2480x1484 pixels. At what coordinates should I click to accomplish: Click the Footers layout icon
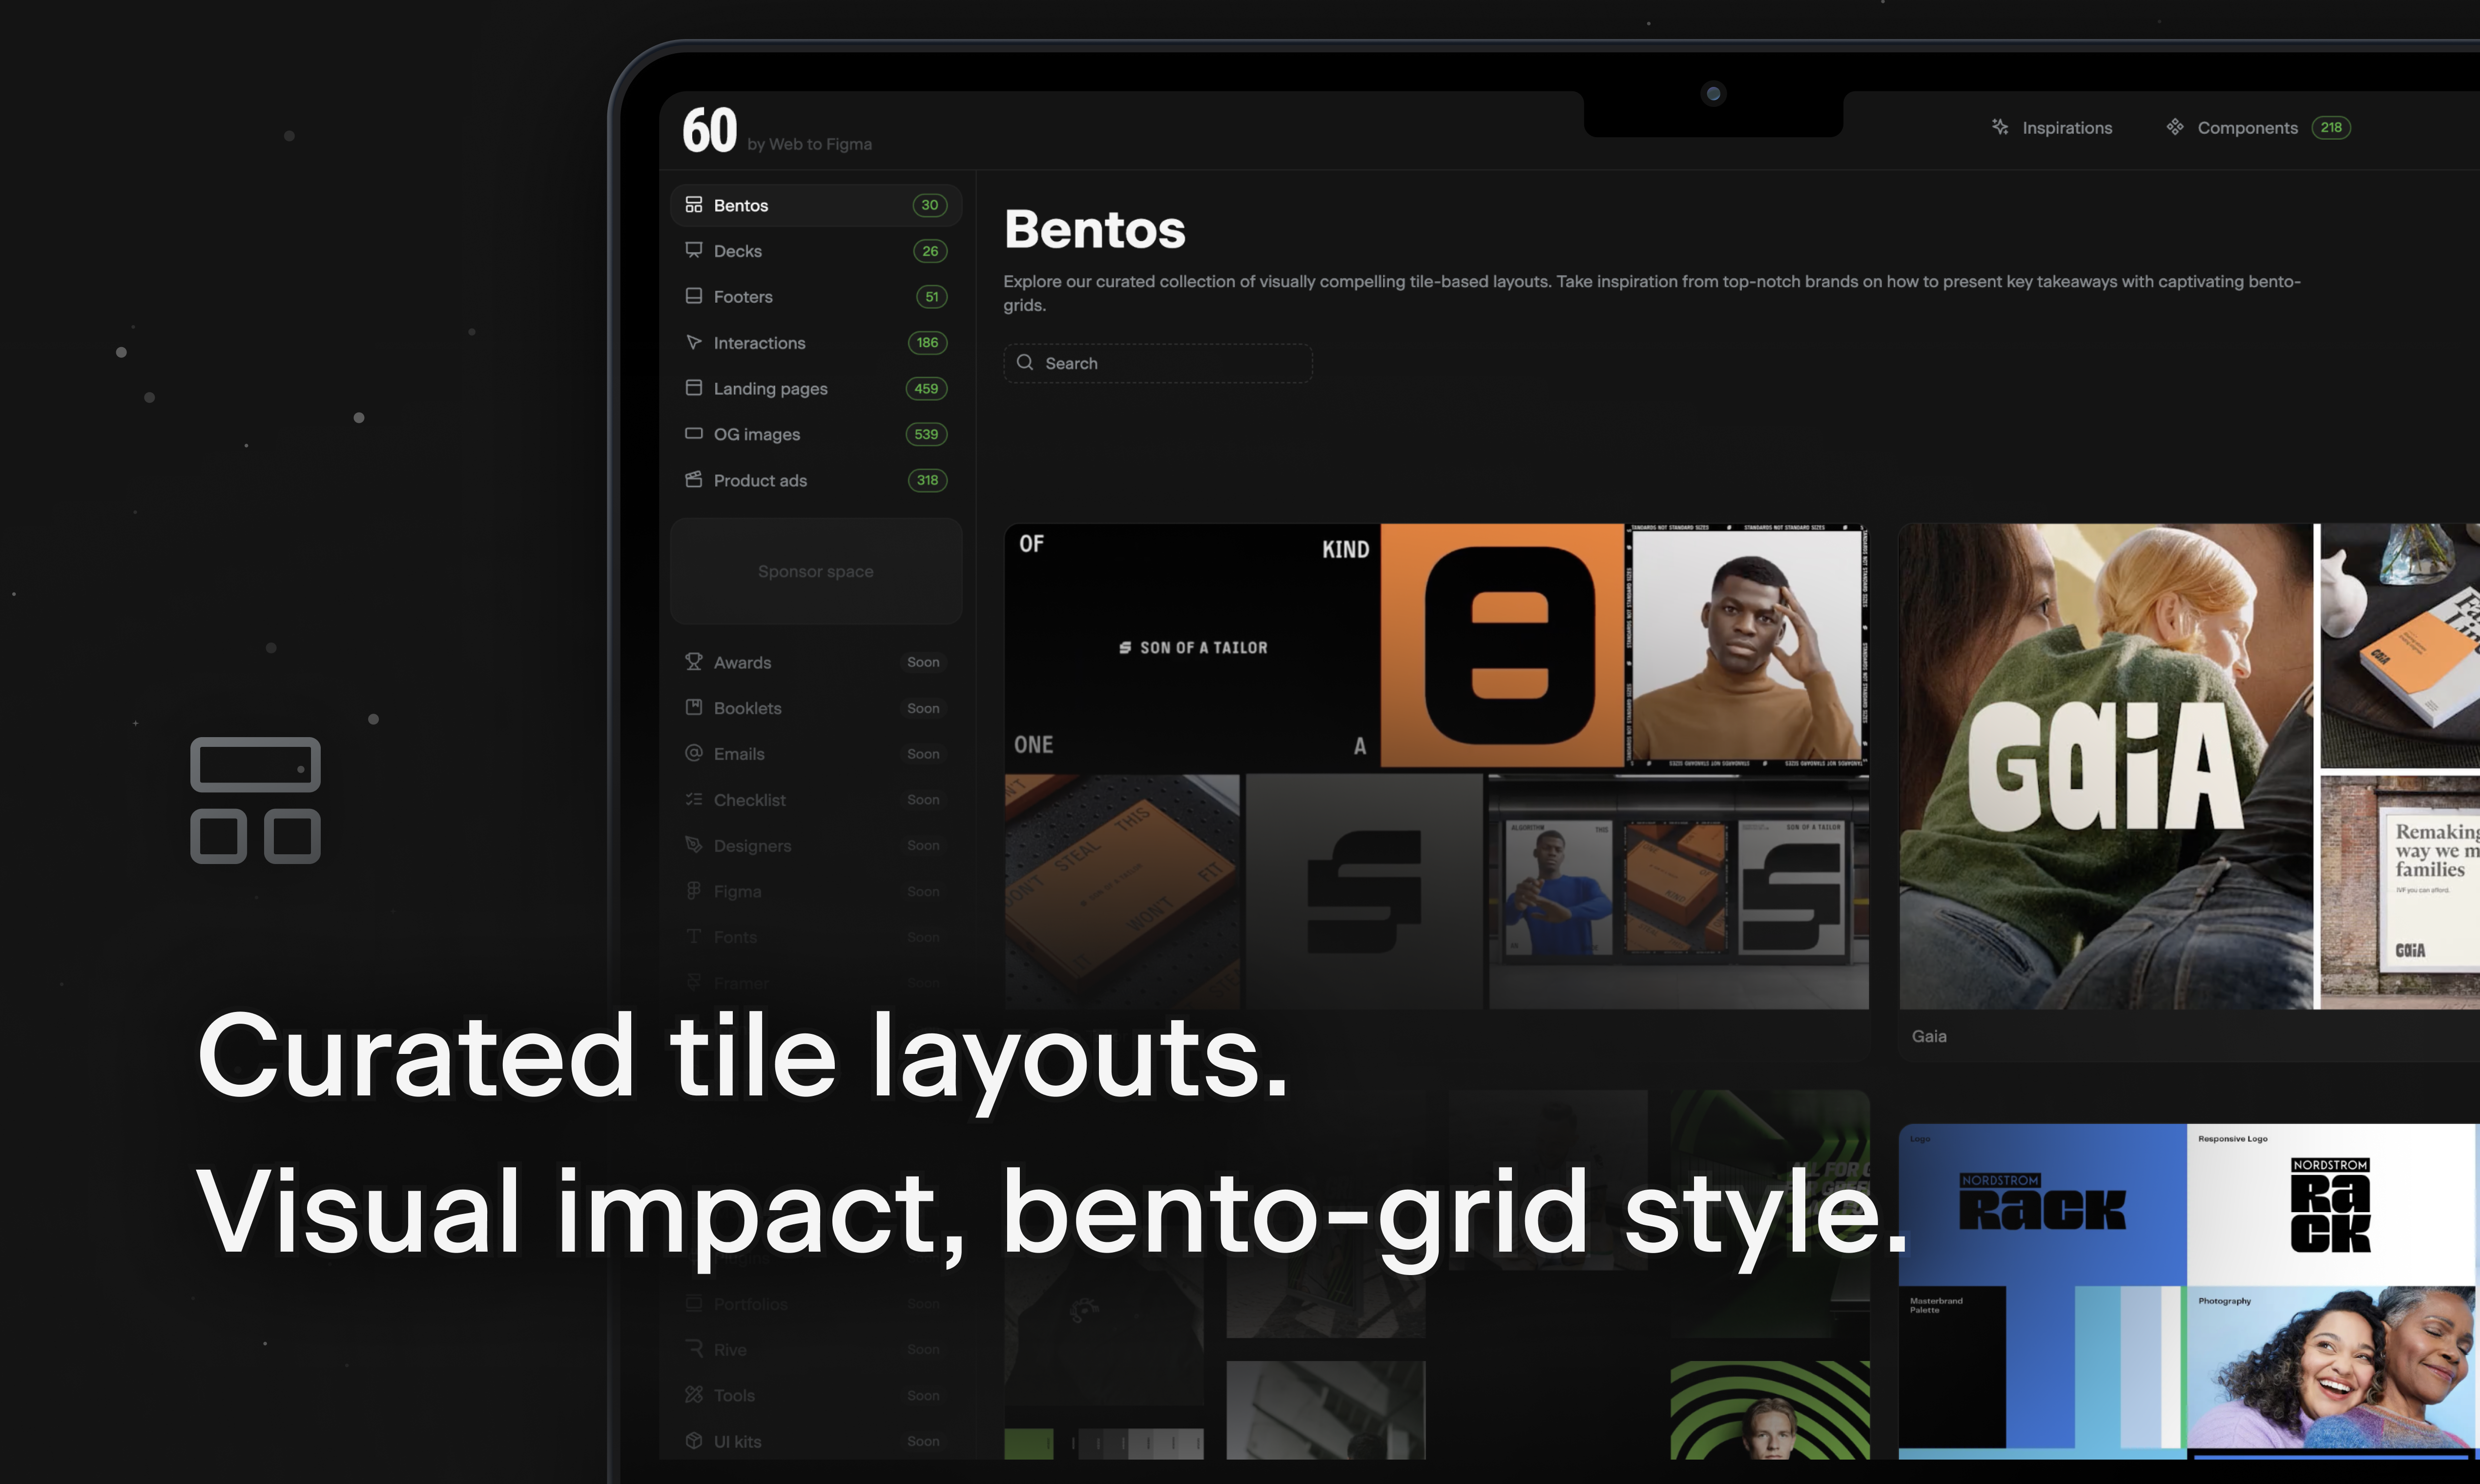(693, 296)
